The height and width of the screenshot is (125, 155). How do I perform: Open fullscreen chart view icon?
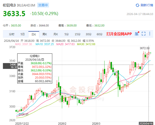[x=144, y=34]
